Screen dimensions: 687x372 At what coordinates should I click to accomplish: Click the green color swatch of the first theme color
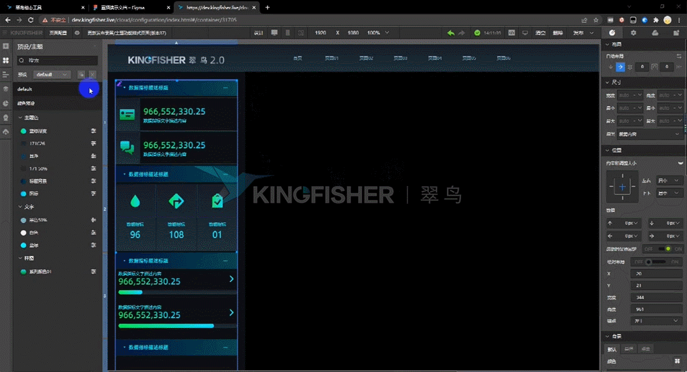(24, 131)
